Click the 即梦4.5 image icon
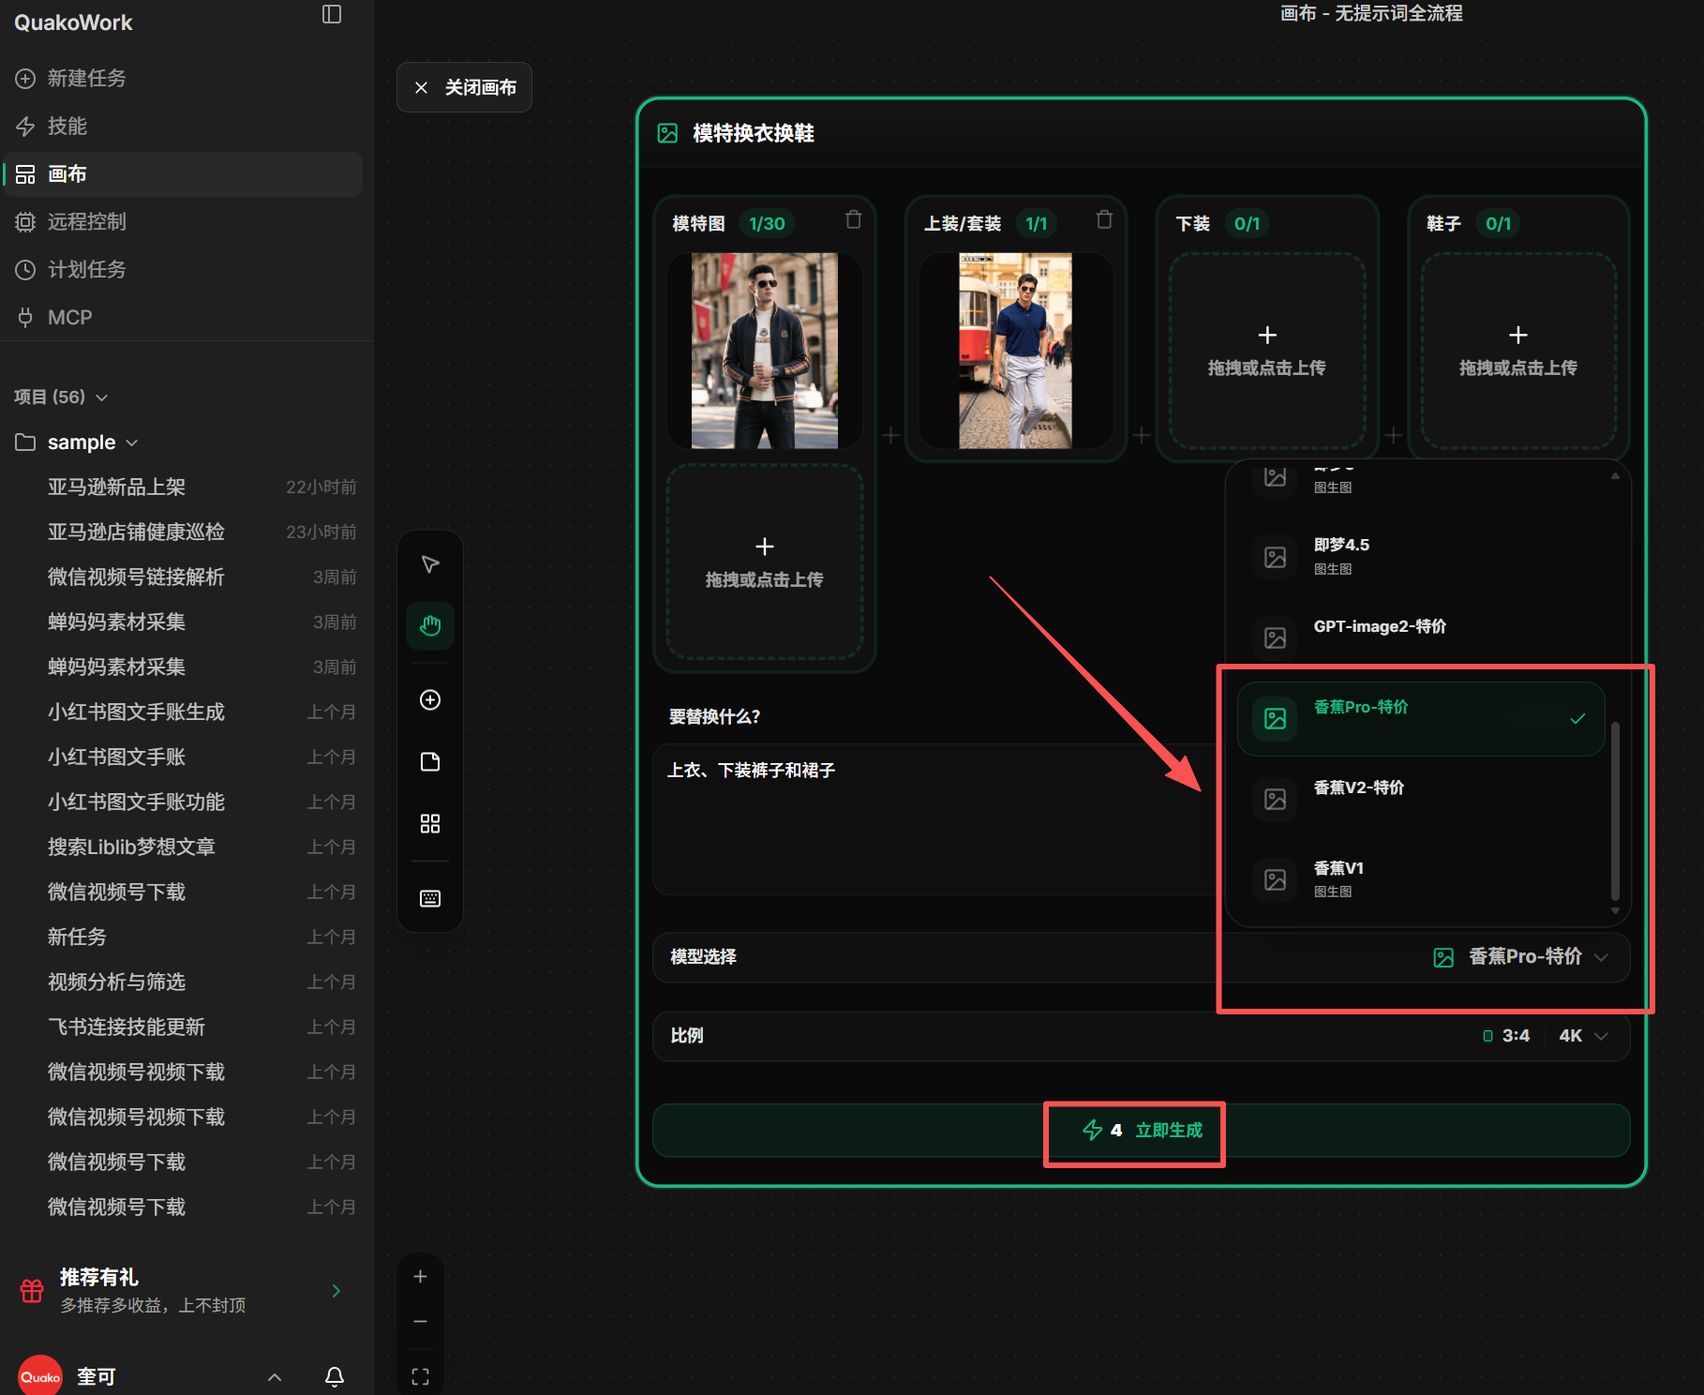 1275,557
